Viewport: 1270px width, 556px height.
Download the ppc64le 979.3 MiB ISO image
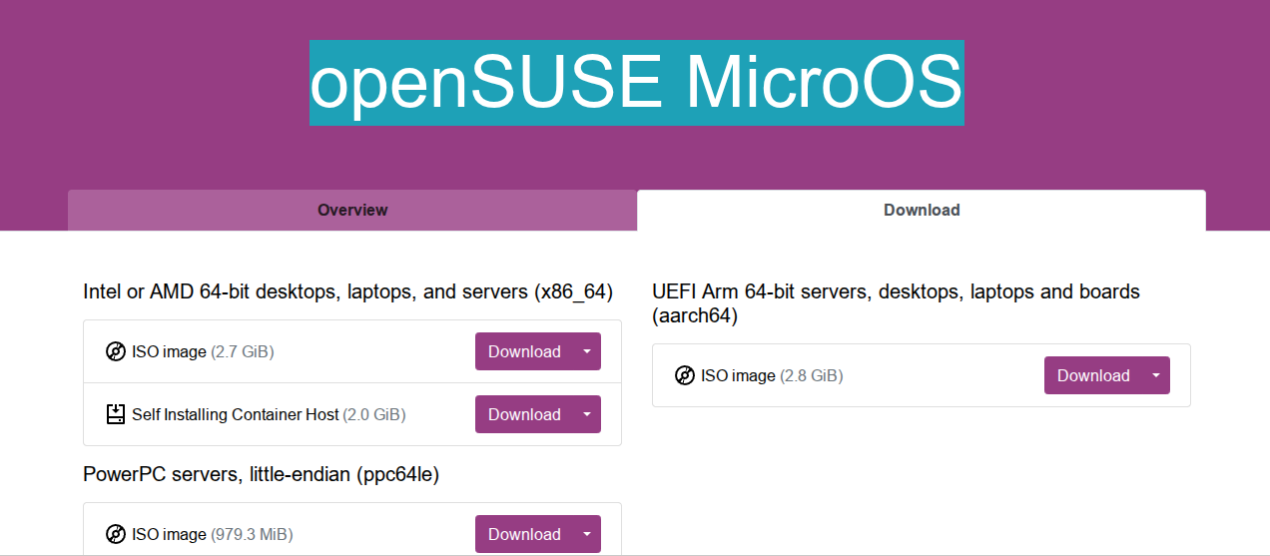(x=524, y=534)
